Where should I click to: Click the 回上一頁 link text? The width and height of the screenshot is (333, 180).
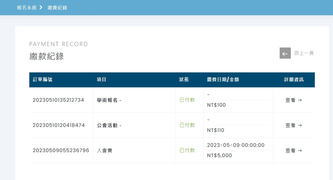(x=304, y=53)
